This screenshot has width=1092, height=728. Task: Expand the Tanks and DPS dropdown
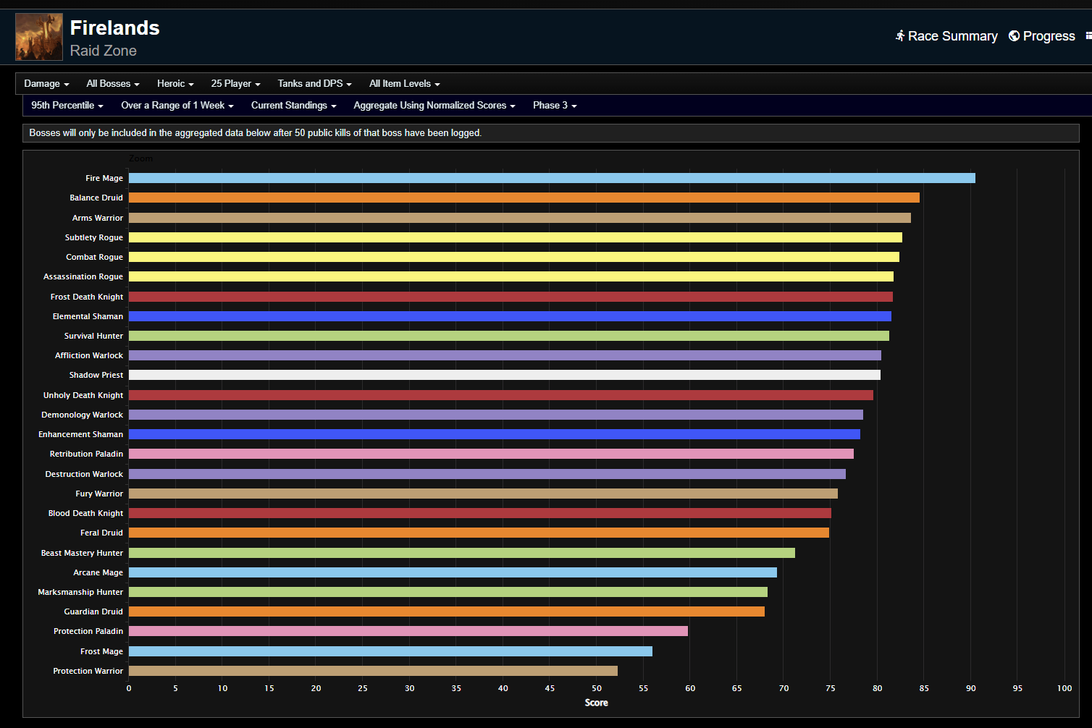[x=314, y=83]
